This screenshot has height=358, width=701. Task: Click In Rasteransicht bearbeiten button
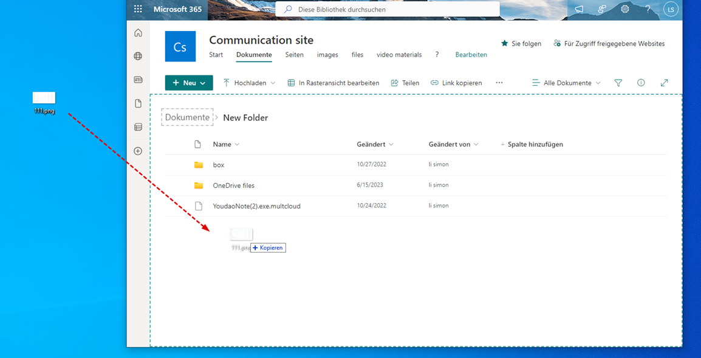(x=333, y=83)
